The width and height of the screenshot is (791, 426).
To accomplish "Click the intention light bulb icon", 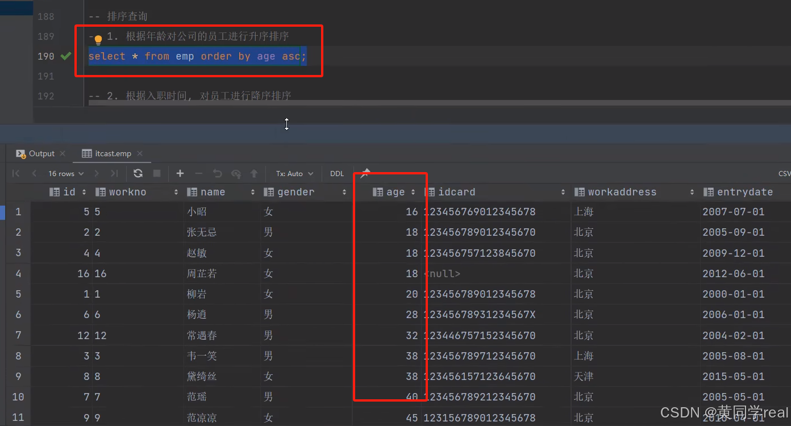I will pyautogui.click(x=98, y=39).
